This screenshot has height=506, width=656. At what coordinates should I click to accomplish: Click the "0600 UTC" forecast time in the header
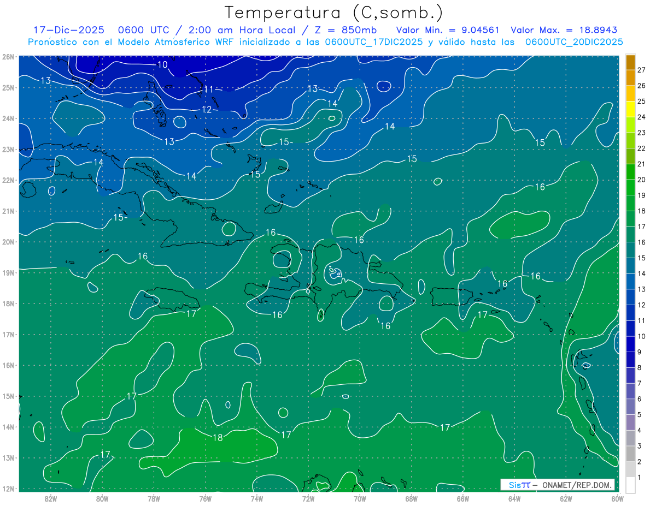coord(143,30)
